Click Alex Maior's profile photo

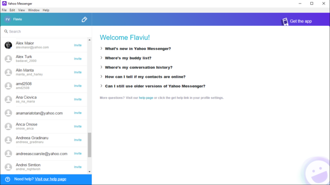coord(8,45)
